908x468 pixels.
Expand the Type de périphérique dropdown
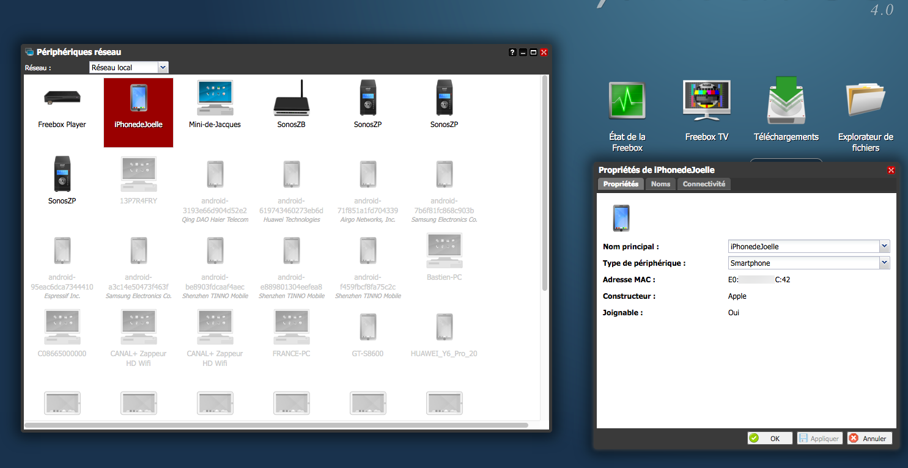[884, 263]
